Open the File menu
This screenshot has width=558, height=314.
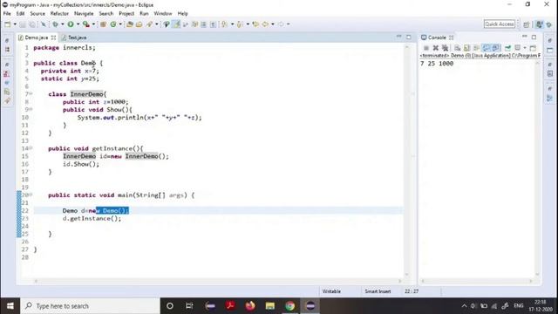pyautogui.click(x=7, y=14)
